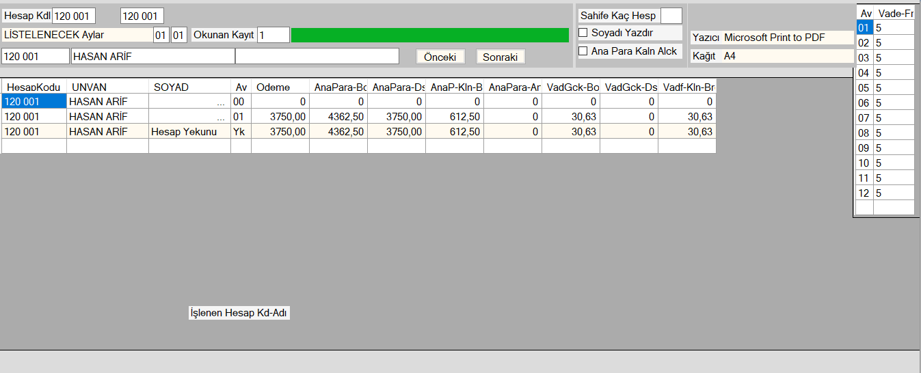Click the HesapKodu column header

pos(34,87)
